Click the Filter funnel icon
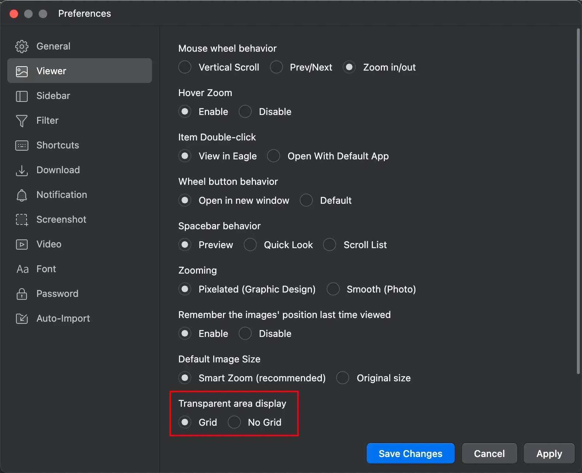 tap(22, 121)
